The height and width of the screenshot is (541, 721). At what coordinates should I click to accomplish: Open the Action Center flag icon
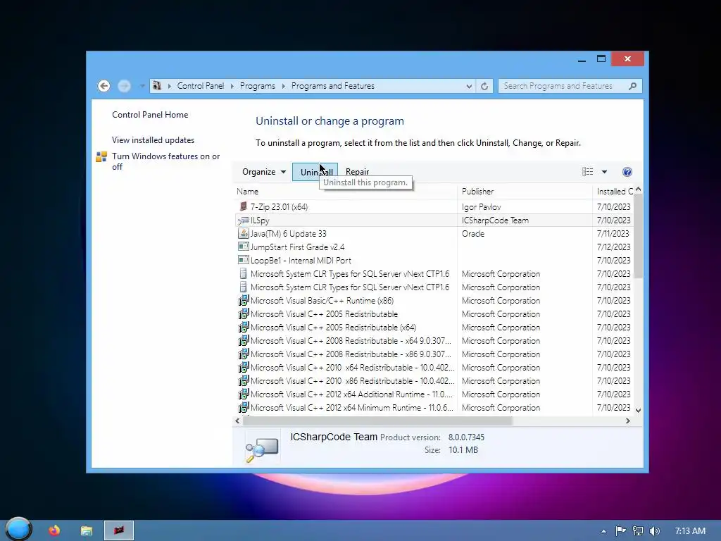pyautogui.click(x=621, y=531)
